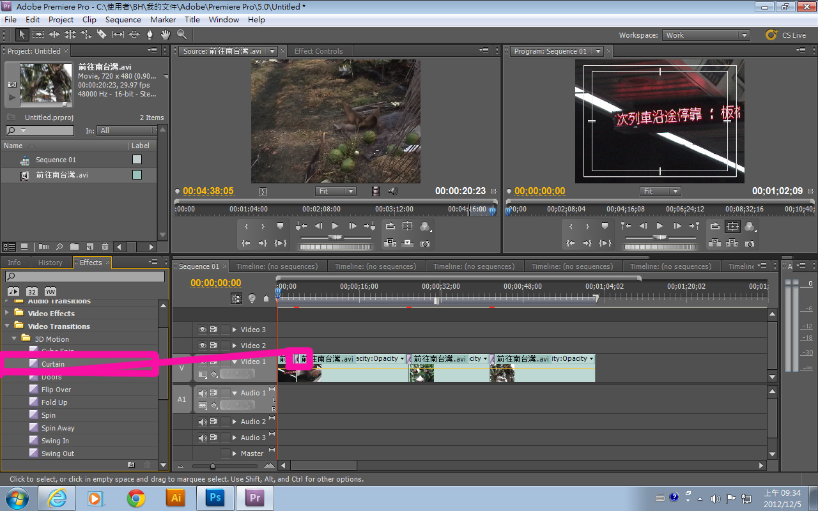Open Photoshop from the Windows taskbar
Viewport: 818px width, 511px height.
click(x=215, y=498)
